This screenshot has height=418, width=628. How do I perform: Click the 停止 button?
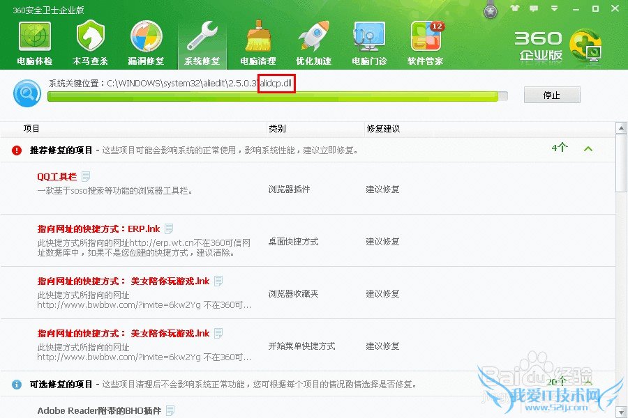point(552,95)
